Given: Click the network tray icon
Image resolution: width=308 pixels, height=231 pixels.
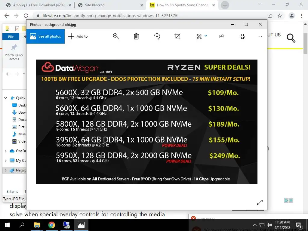Looking at the screenshot, I should (262, 225).
